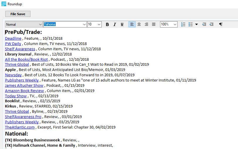Open the font size dropdown
The width and height of the screenshot is (238, 149).
(99, 25)
